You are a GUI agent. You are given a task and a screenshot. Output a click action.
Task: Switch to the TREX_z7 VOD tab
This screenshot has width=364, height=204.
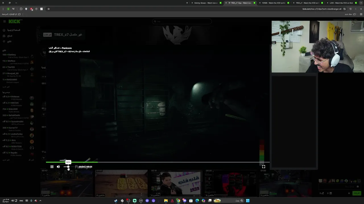[x=308, y=3]
